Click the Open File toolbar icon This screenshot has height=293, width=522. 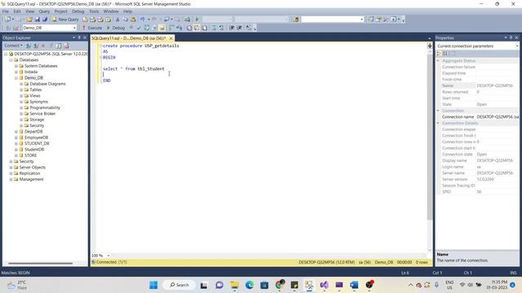[x=29, y=20]
